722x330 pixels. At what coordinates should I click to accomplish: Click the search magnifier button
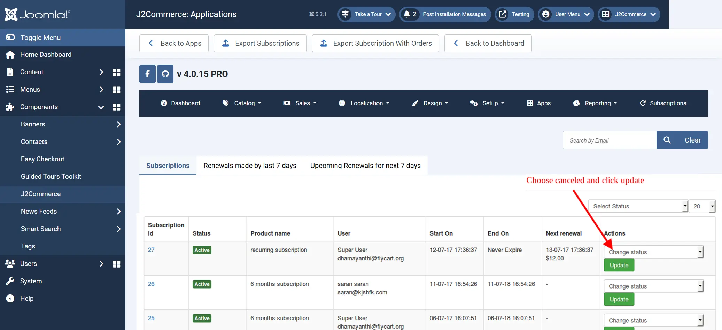[x=667, y=140]
